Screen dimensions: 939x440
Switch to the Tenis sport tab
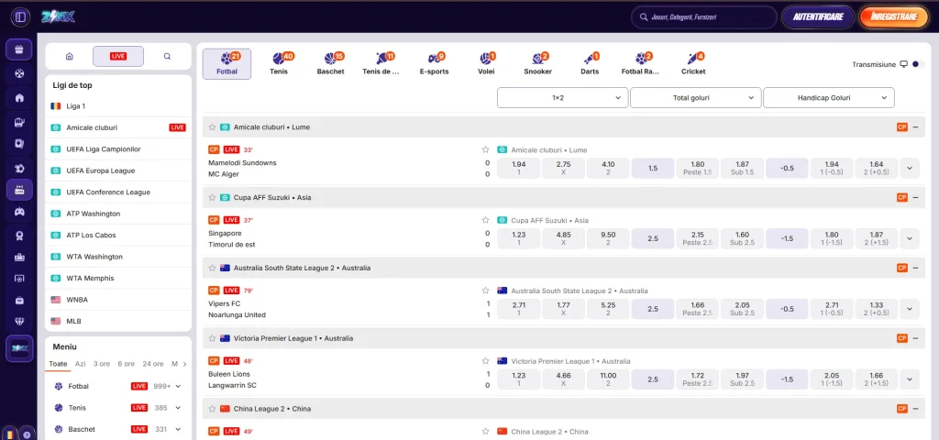[x=279, y=64]
